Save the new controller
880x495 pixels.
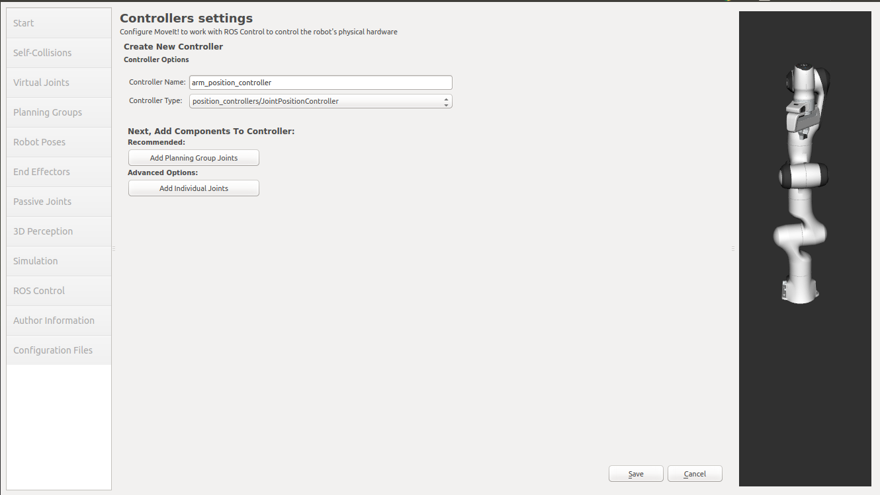coord(635,473)
